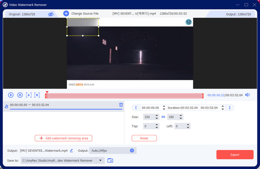Click the Original: 1280x720 label

tap(22, 14)
